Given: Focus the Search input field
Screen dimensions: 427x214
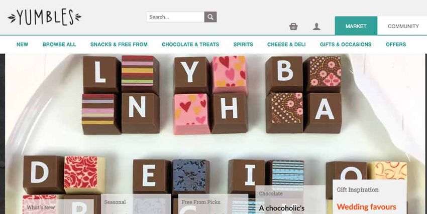Looking at the screenshot, I should [x=175, y=17].
